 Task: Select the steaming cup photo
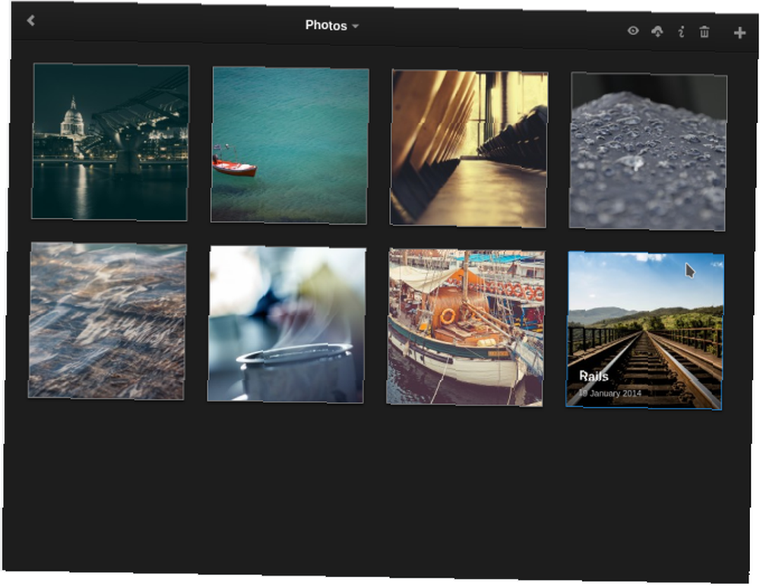pos(287,324)
